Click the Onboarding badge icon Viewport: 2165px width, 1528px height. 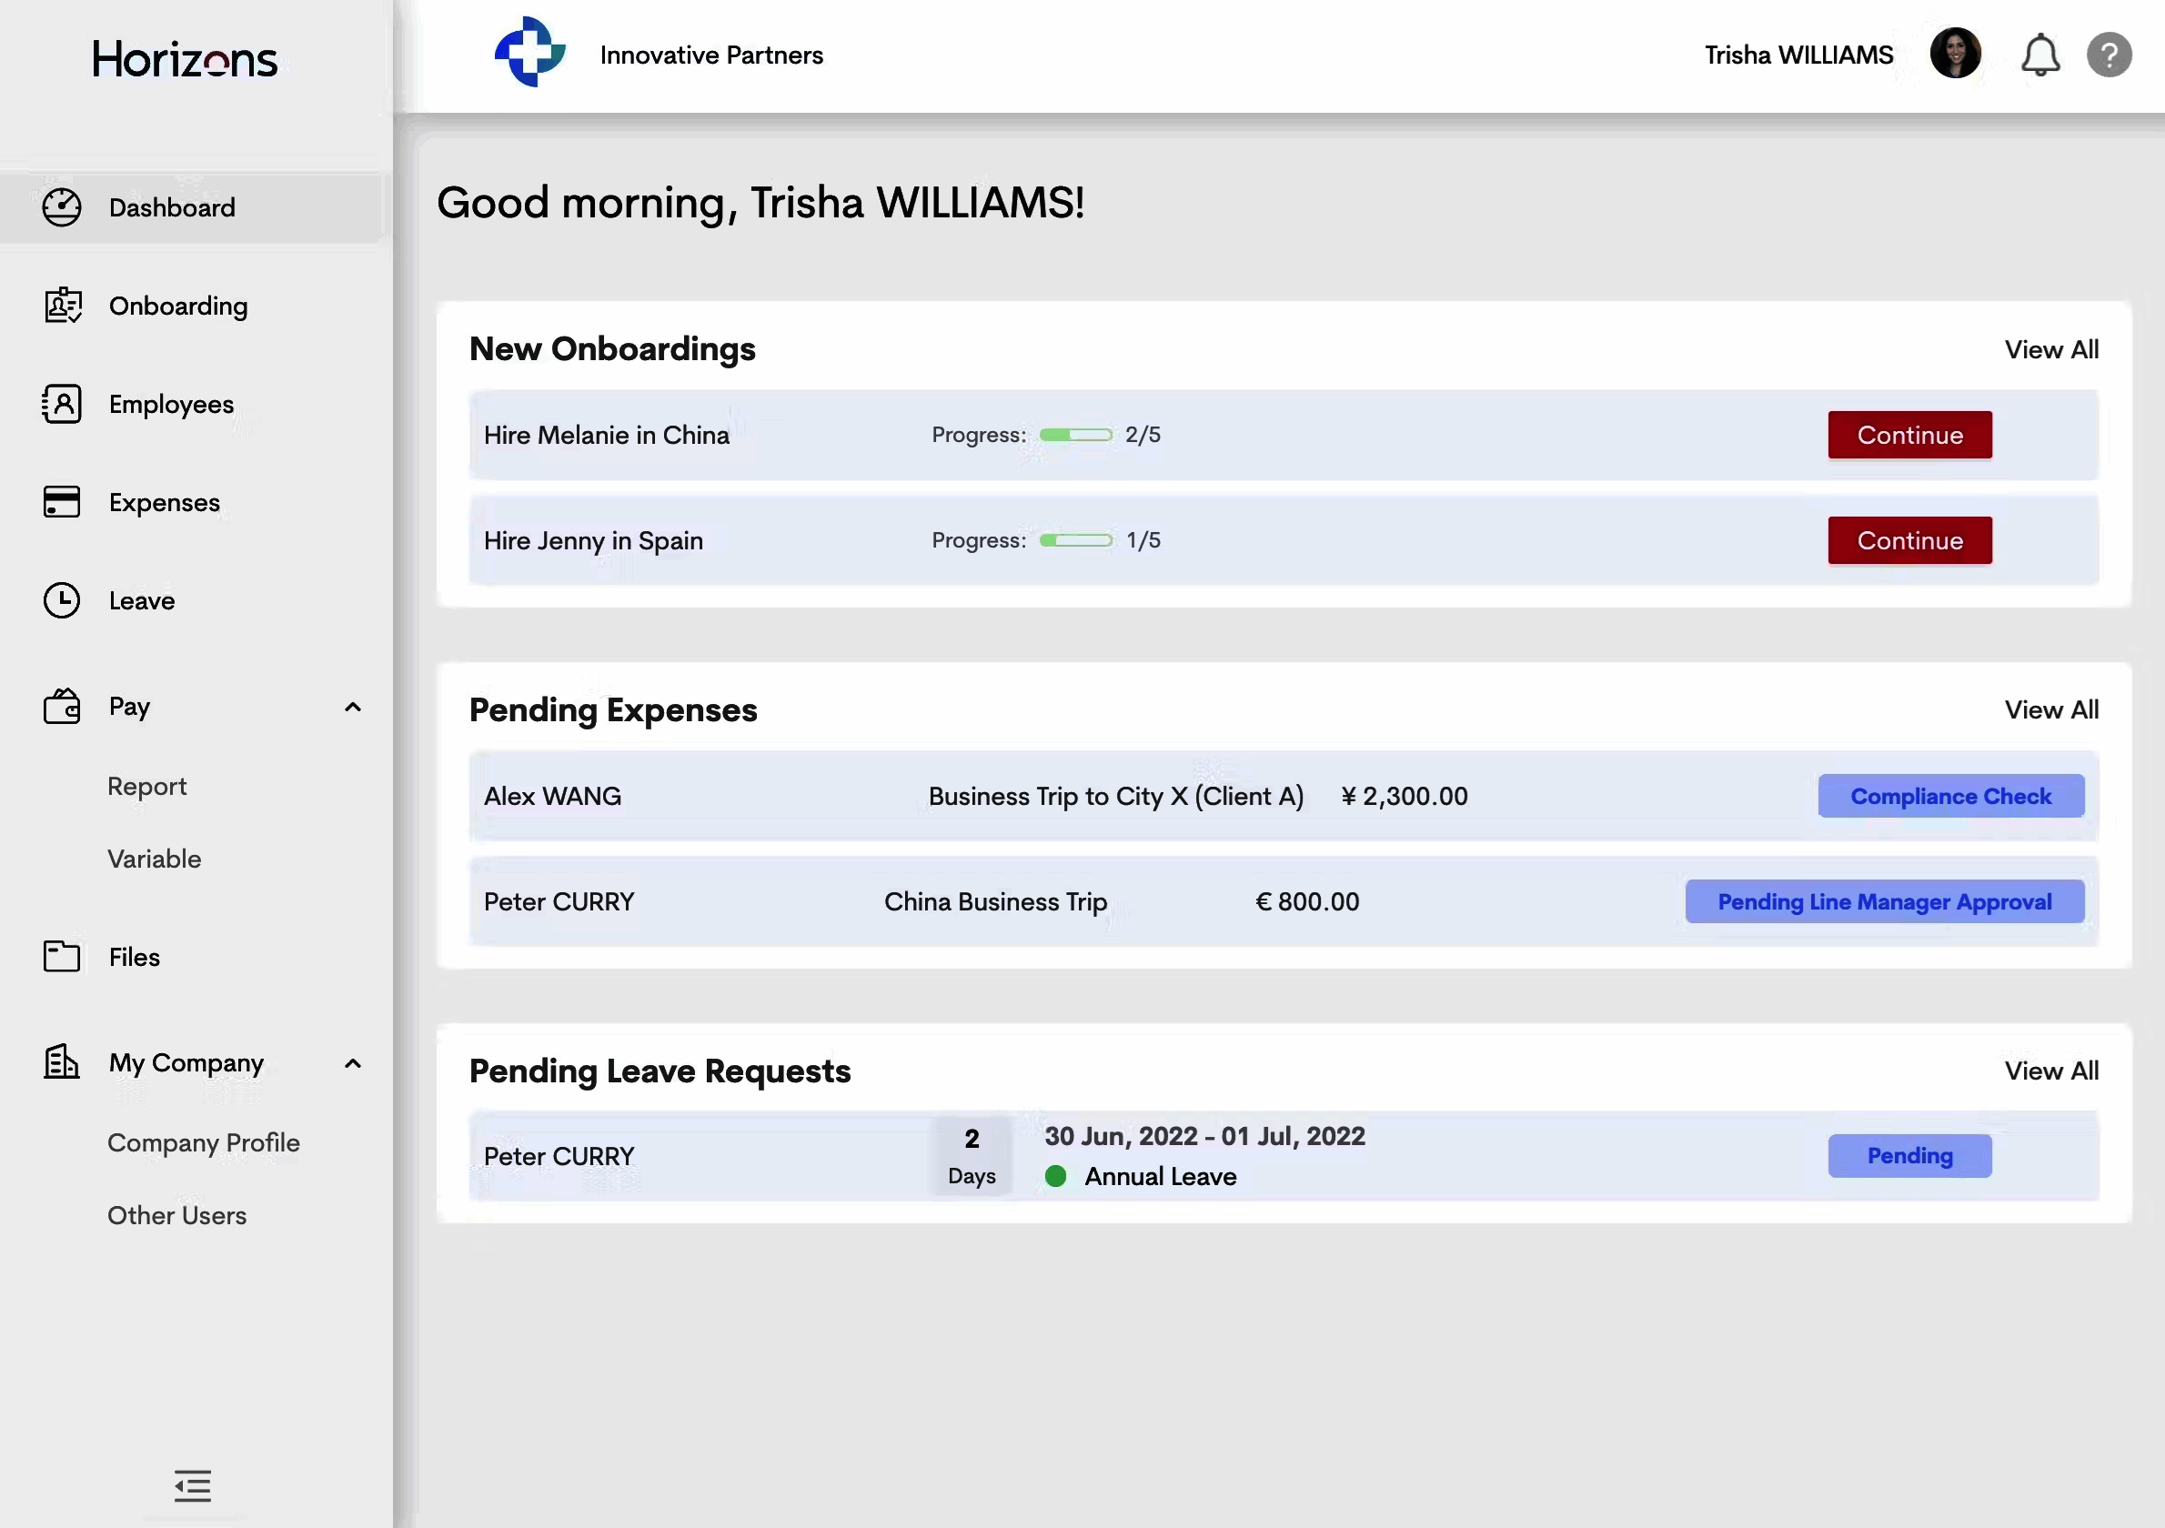pos(62,306)
